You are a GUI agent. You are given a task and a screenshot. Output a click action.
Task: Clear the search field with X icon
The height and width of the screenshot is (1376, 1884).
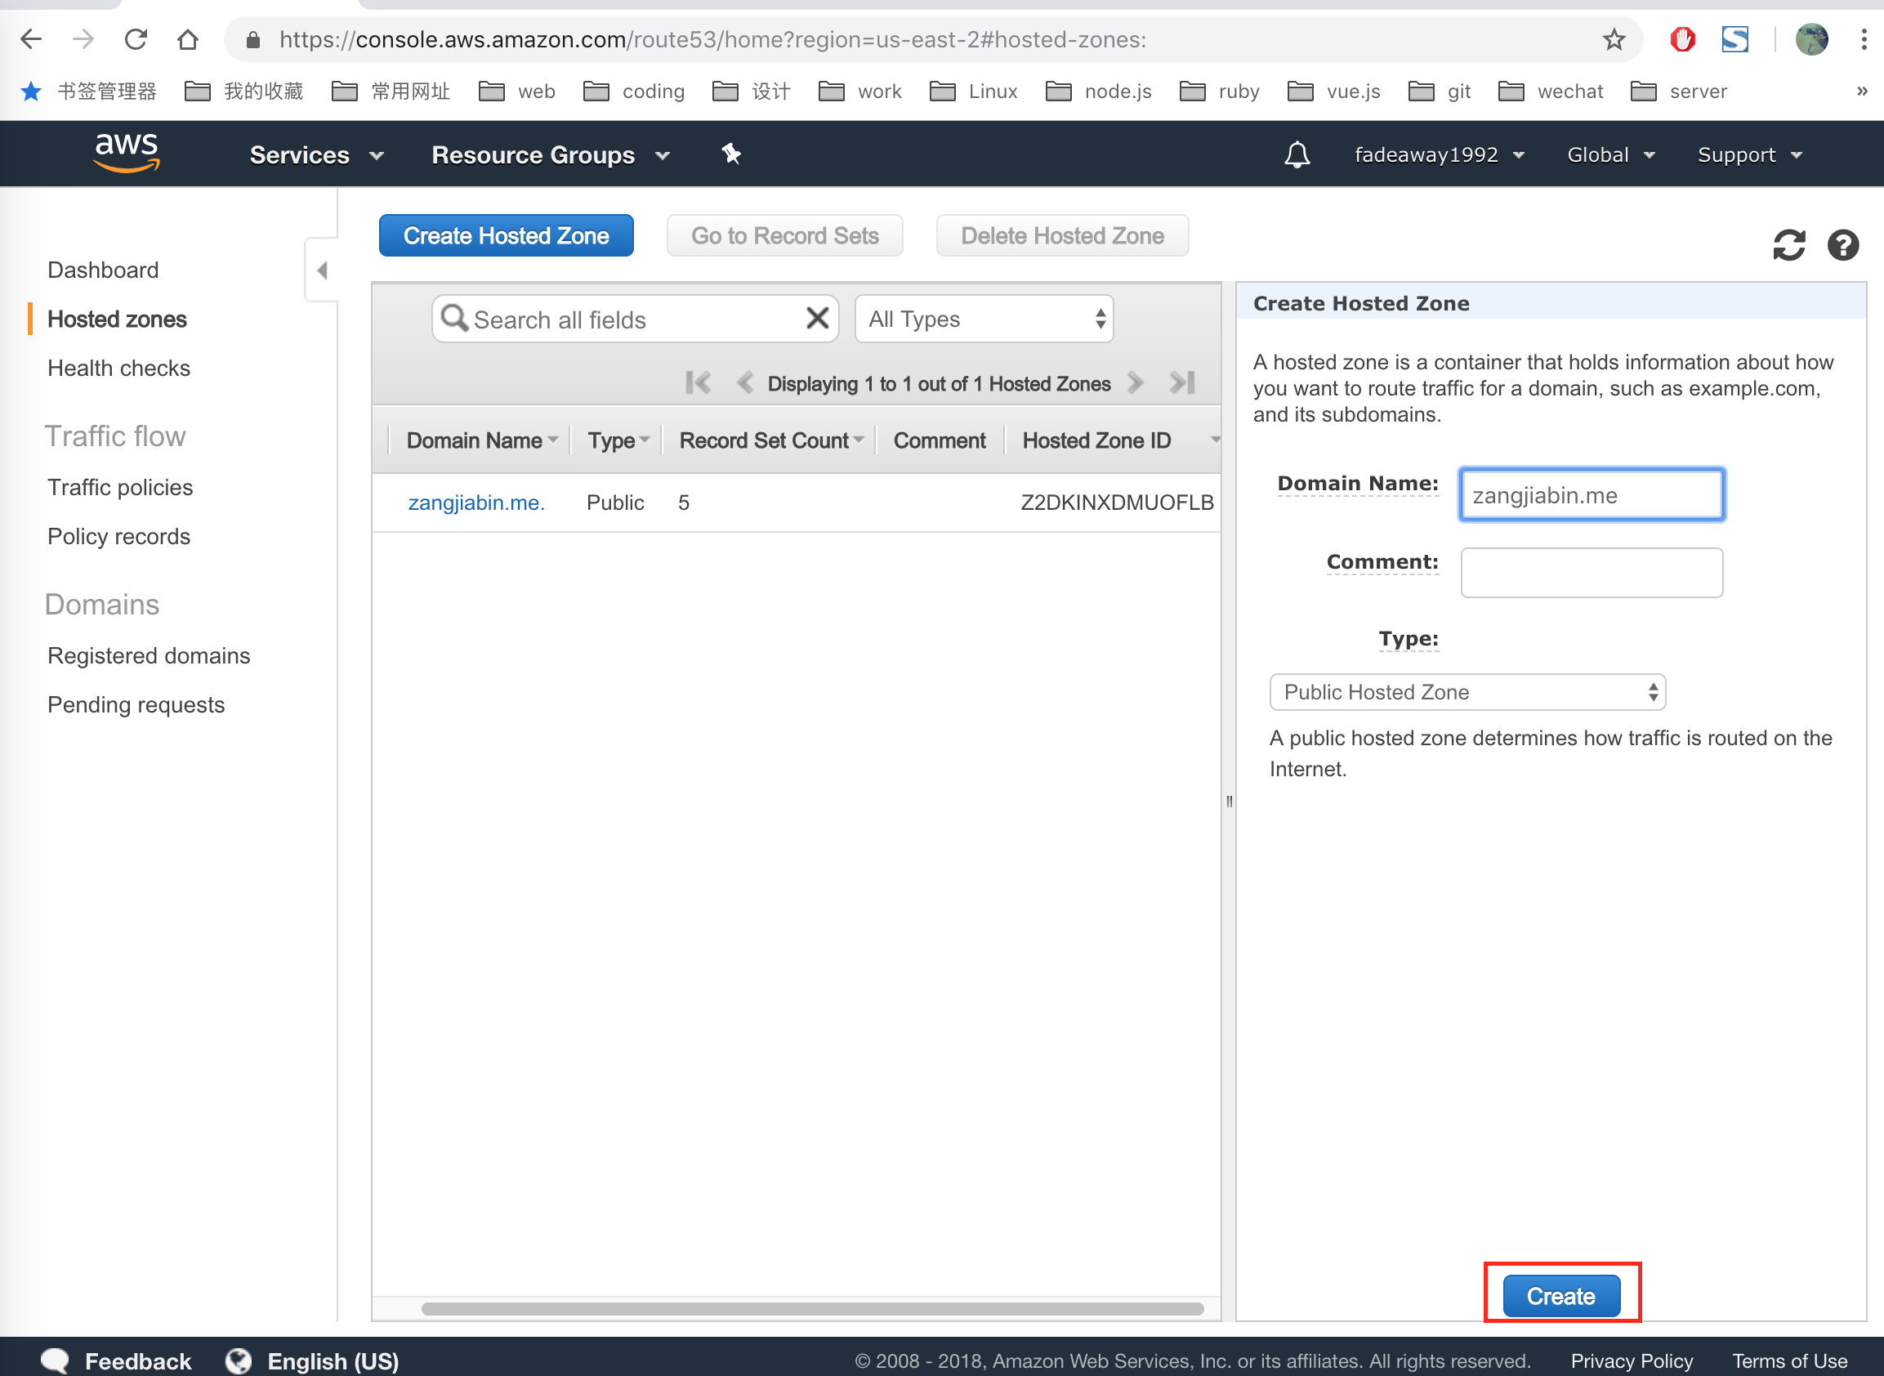click(817, 318)
